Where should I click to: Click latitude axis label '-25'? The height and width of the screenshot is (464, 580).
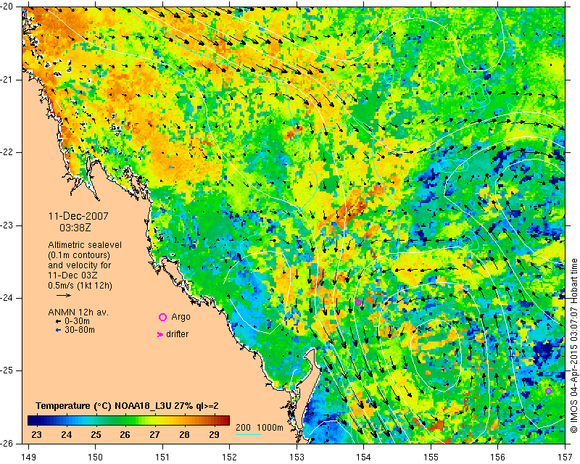pos(7,370)
